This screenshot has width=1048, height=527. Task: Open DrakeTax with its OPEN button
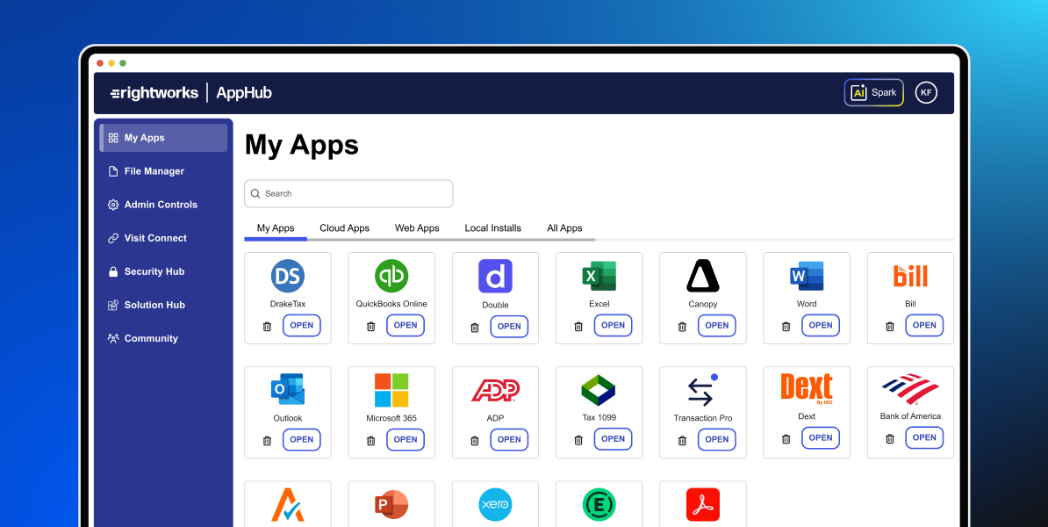(302, 326)
